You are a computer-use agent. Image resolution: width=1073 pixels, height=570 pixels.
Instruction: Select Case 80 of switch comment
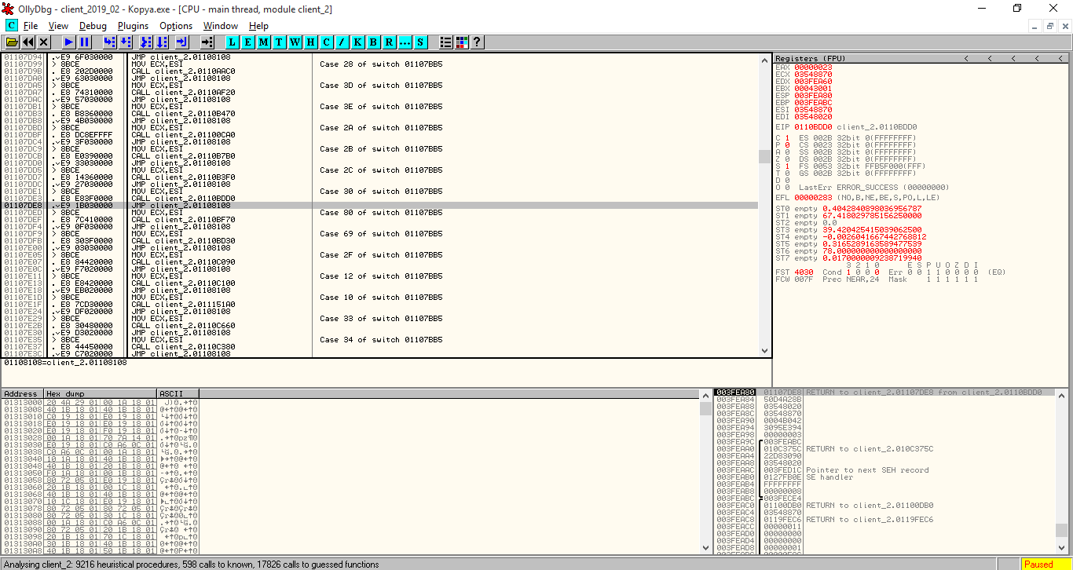[381, 213]
